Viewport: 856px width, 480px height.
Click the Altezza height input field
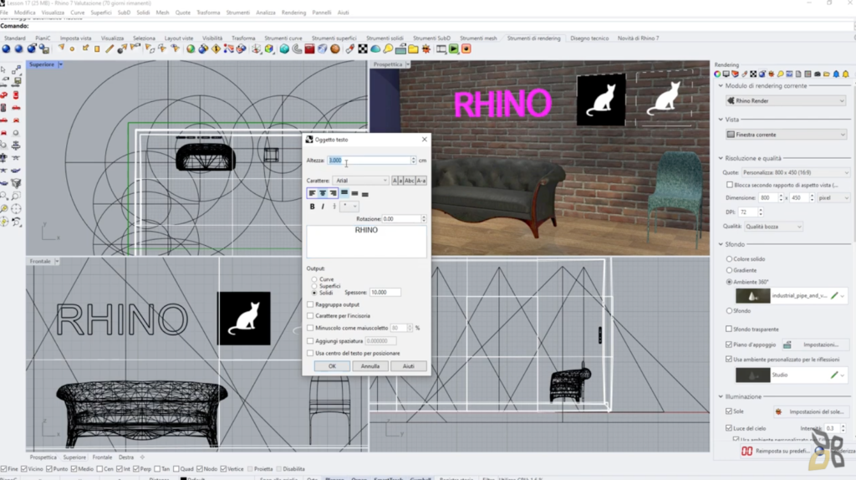369,160
